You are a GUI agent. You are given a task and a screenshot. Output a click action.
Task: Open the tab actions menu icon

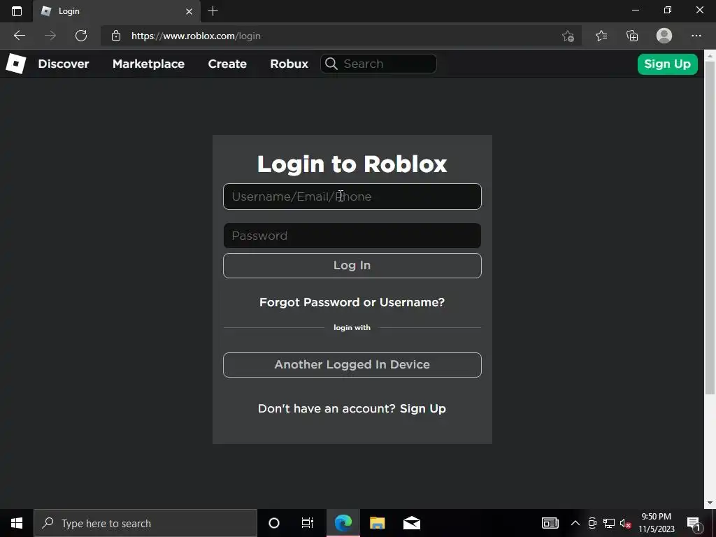pos(17,11)
